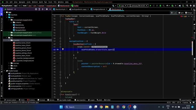Open IDE settings gear in main toolbar
196x110 pixels.
tap(190, 6)
